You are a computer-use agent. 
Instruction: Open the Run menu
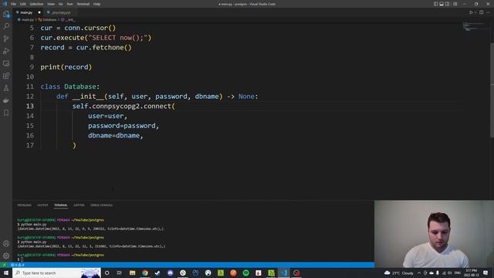(69, 4)
